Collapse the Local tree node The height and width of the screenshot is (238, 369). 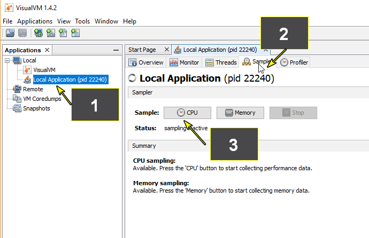[7, 60]
